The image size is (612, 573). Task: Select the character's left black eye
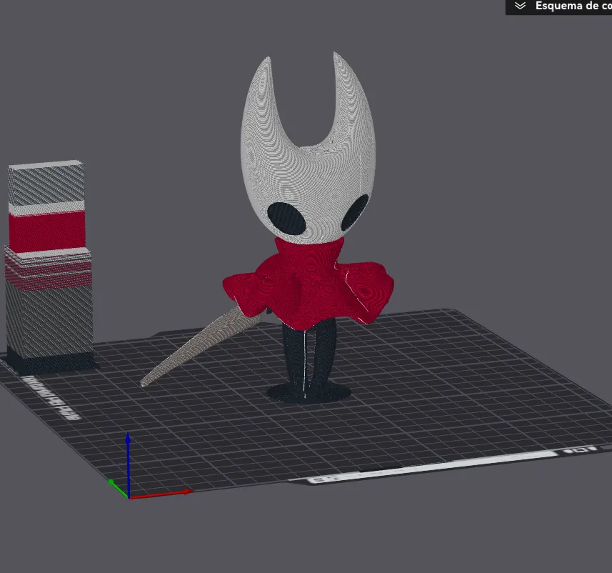[x=284, y=216]
